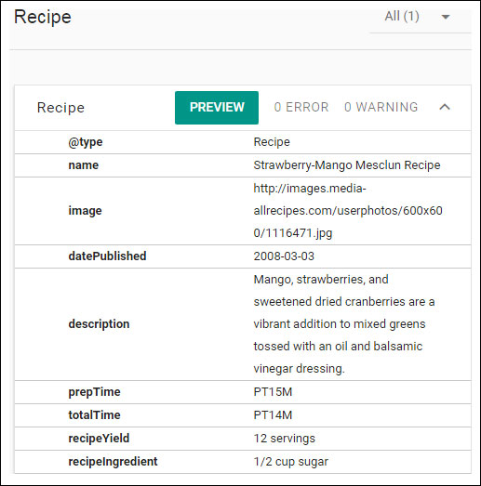Click the green PREVIEW button

(217, 108)
